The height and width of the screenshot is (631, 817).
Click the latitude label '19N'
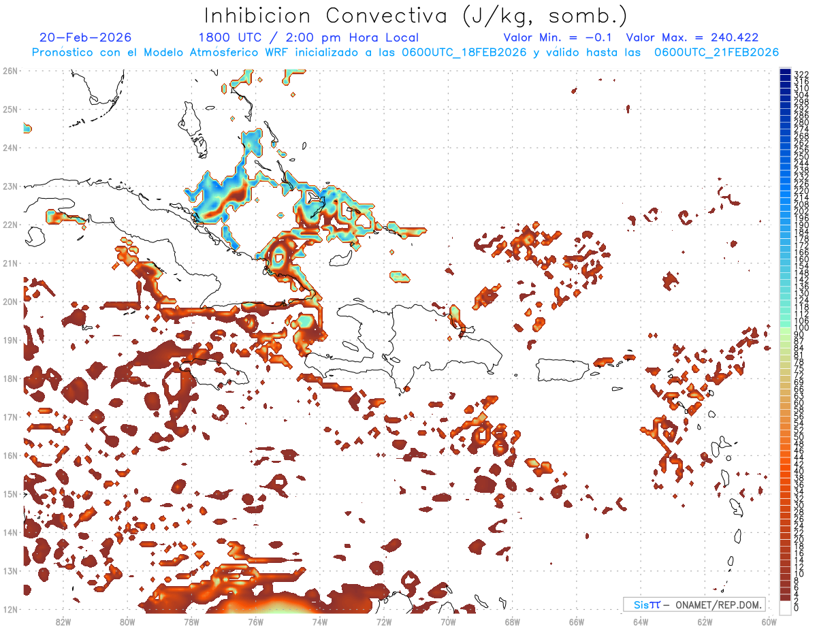pyautogui.click(x=10, y=340)
